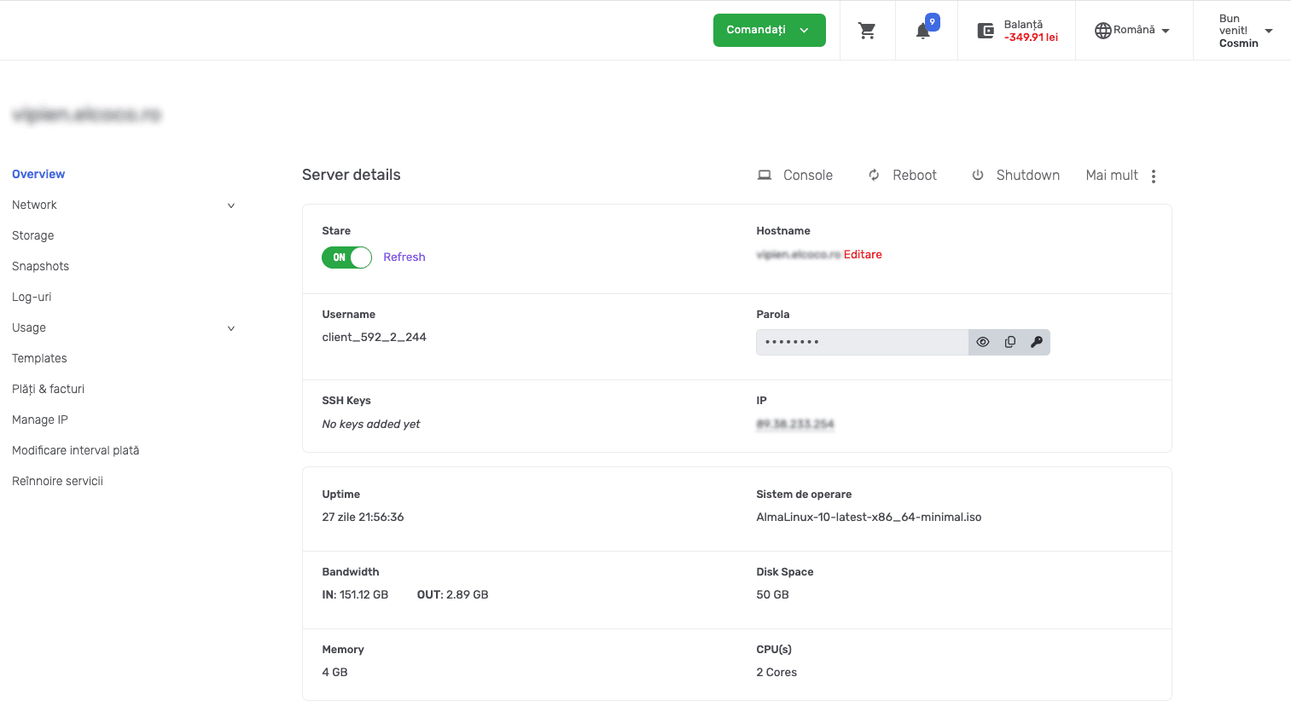The width and height of the screenshot is (1291, 706).
Task: Expand the Română language selector
Action: [1132, 31]
